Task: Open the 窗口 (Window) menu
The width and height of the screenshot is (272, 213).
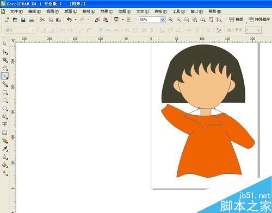Action: [197, 11]
